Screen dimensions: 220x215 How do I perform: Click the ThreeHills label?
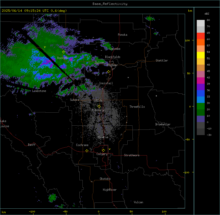coord(137,107)
